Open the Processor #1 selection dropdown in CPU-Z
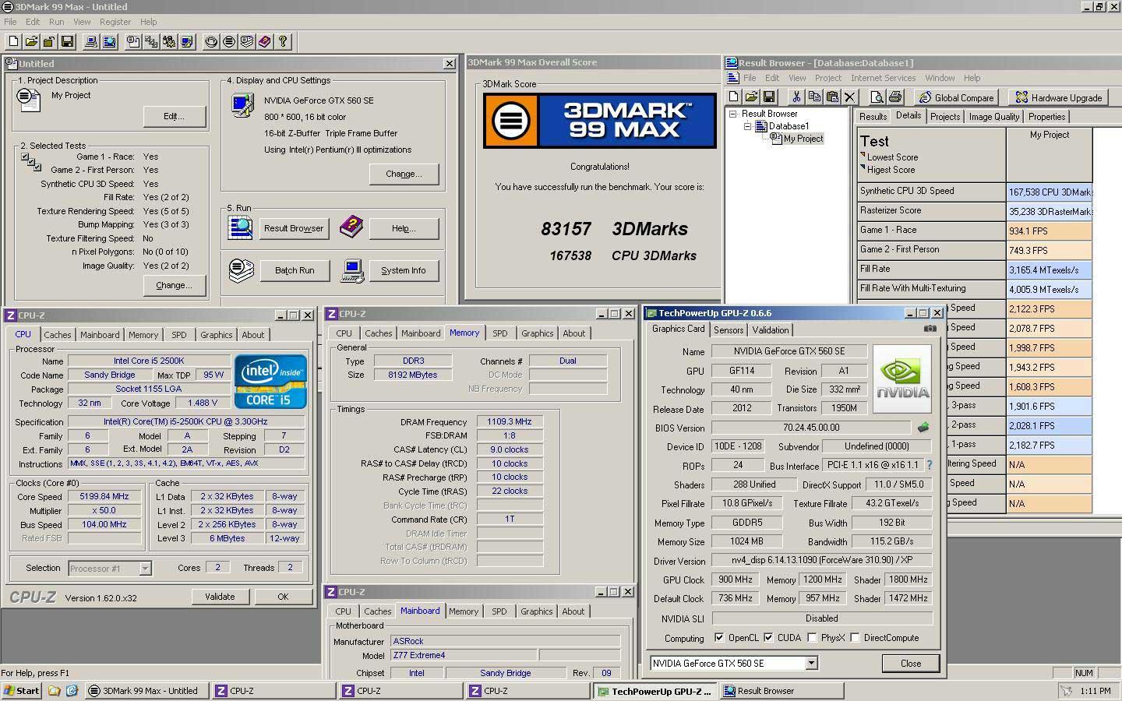 [x=145, y=569]
